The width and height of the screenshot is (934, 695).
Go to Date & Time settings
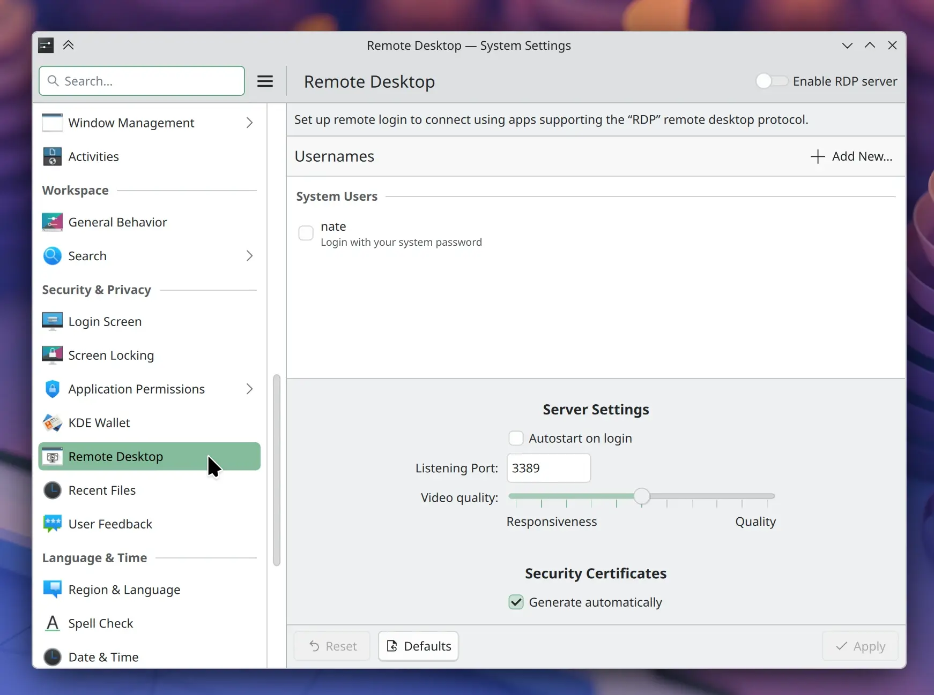pyautogui.click(x=103, y=657)
